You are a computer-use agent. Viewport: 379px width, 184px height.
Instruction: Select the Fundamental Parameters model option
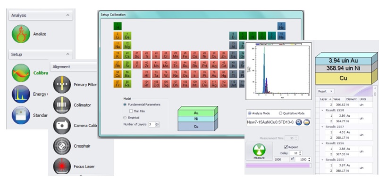125,104
